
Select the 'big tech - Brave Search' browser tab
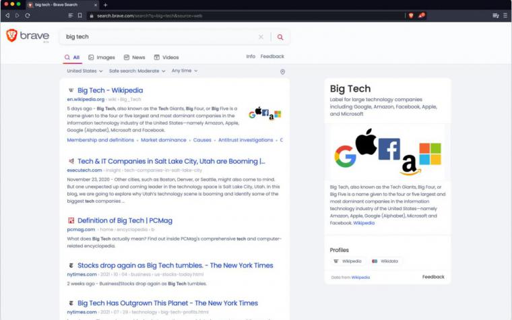click(62, 5)
